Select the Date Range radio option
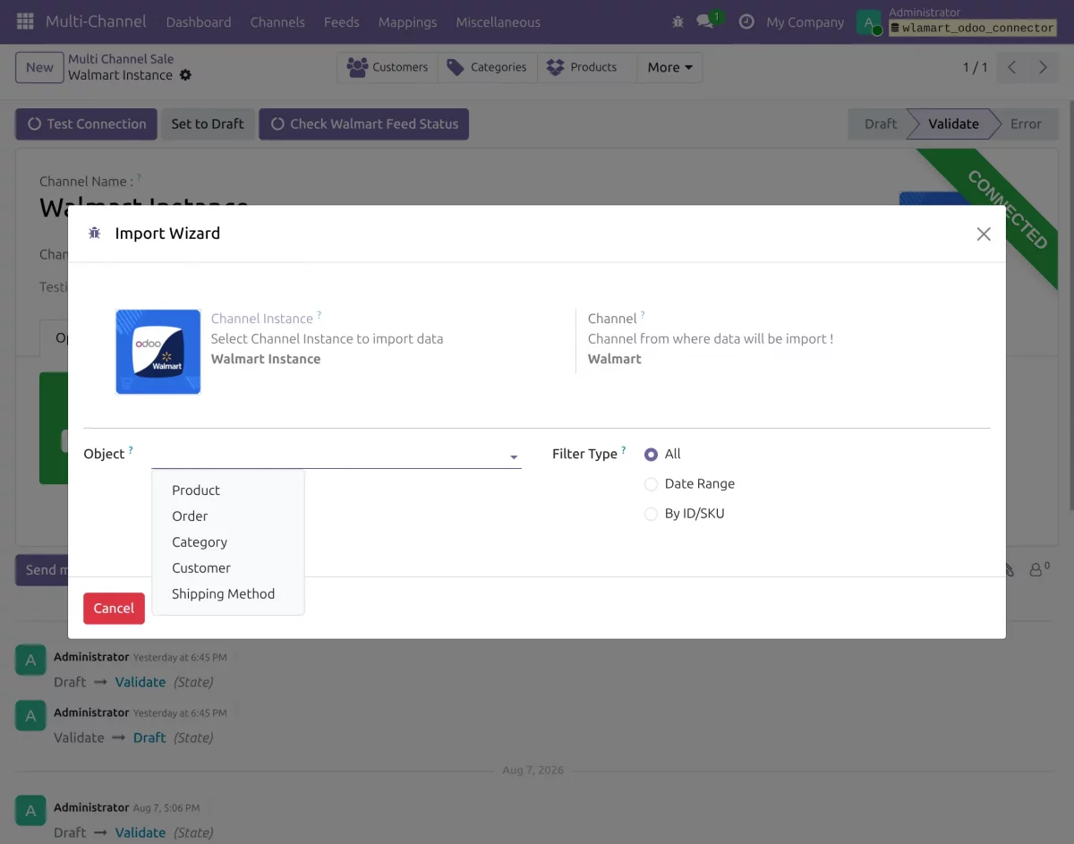 [x=651, y=484]
